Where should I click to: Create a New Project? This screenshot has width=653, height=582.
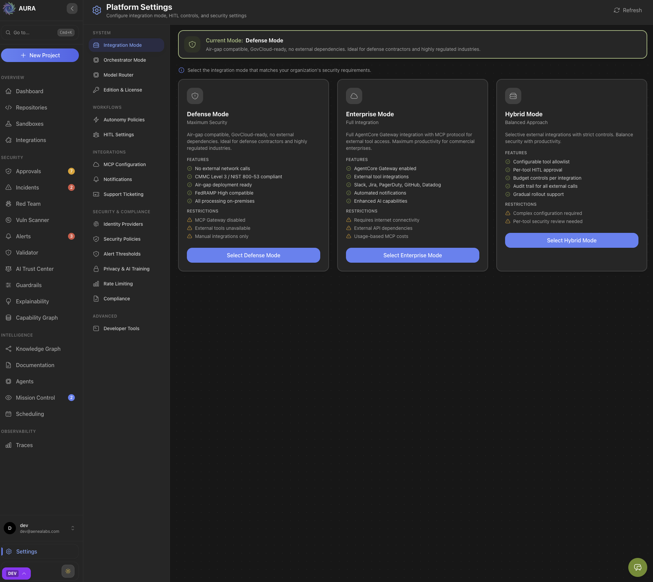coord(40,55)
